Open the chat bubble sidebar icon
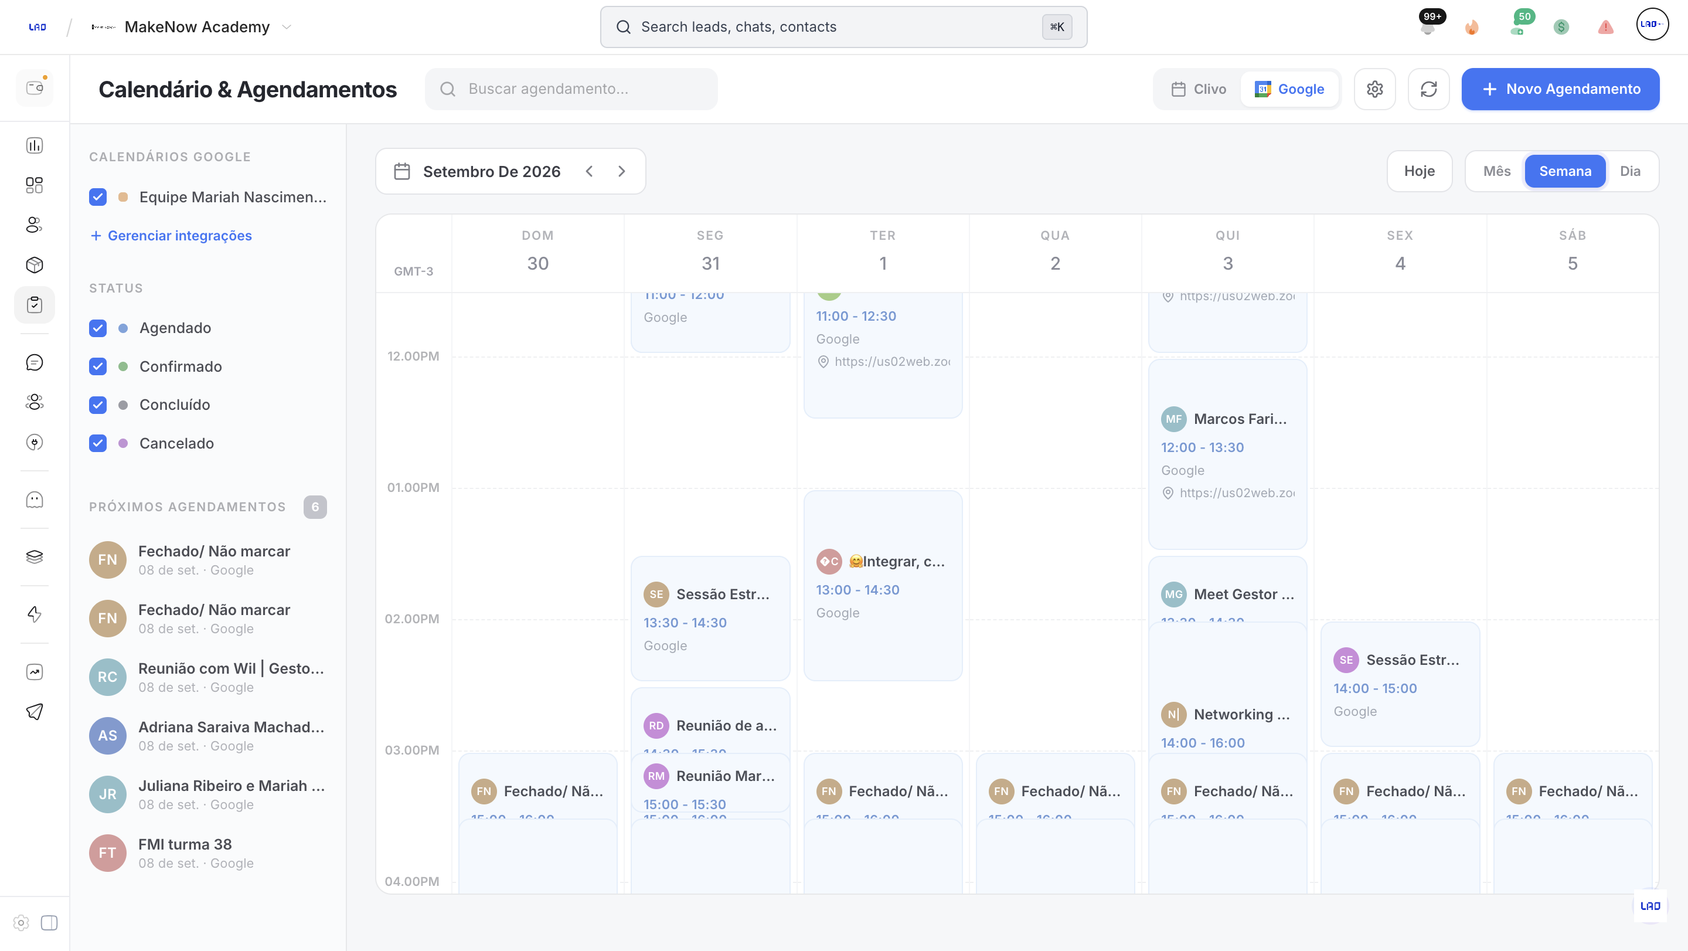This screenshot has height=951, width=1688. (35, 362)
